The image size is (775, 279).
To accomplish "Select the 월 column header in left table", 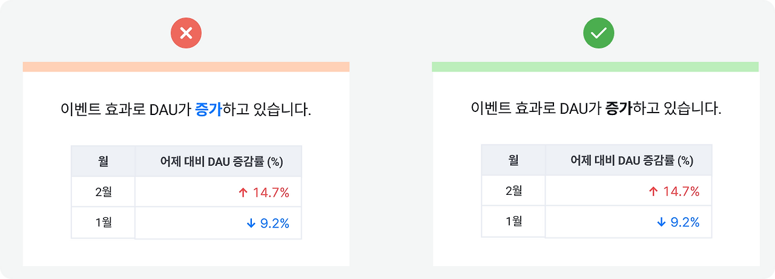I will (103, 161).
